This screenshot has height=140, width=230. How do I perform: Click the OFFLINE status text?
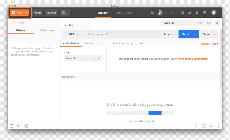pos(169,13)
